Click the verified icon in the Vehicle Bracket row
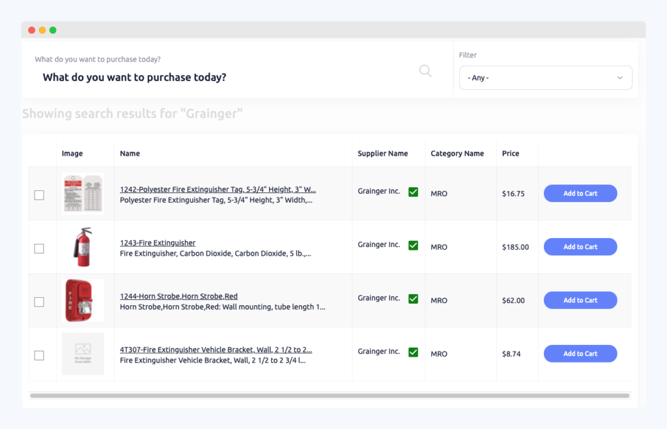Image resolution: width=667 pixels, height=429 pixels. (x=413, y=352)
